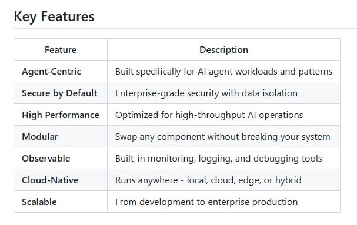Click the word 'hybrid' in Cloud-Native row

point(288,180)
